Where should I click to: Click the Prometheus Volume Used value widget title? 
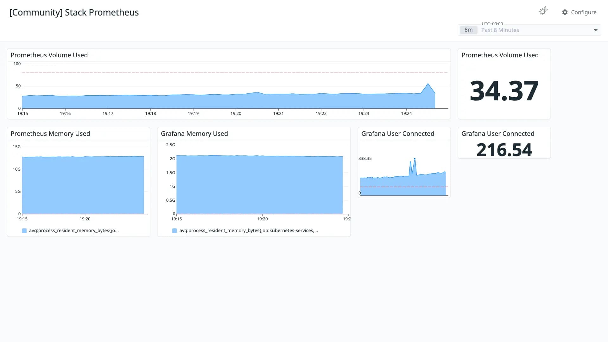pos(500,55)
